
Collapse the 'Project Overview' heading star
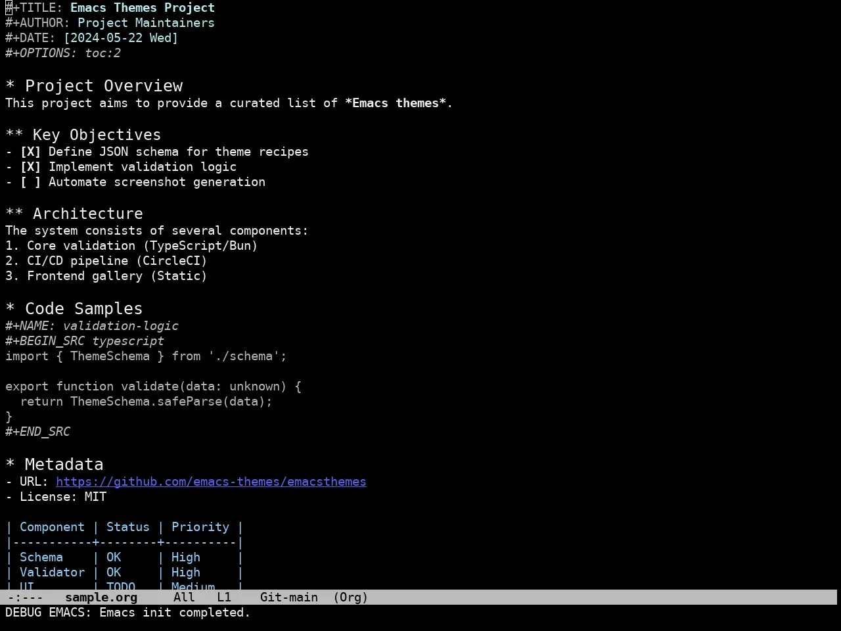10,86
